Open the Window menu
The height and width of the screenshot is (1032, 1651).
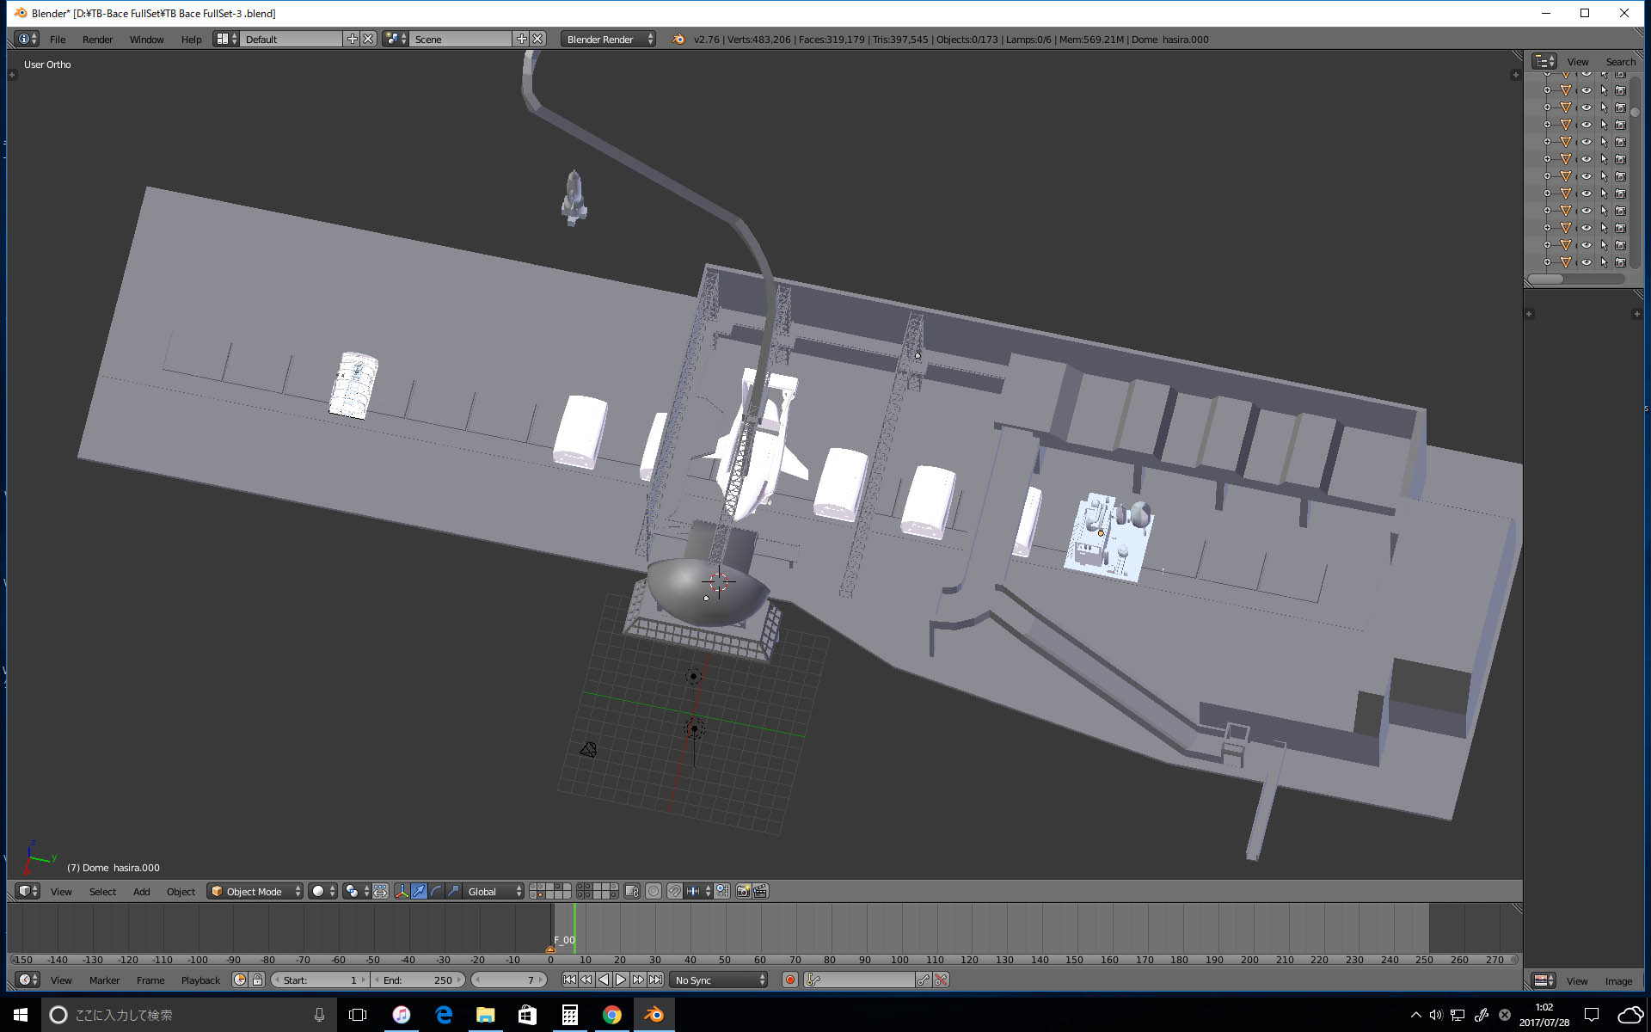click(146, 39)
